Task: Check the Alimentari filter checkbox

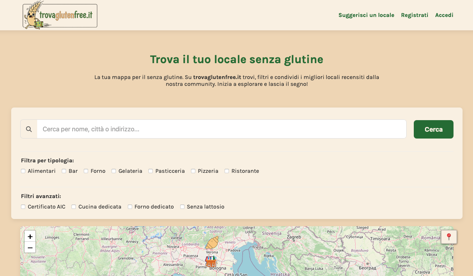Action: [23, 171]
